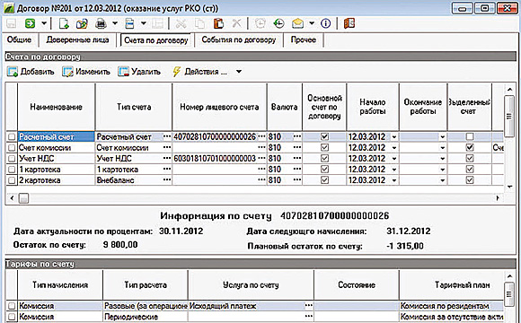
Task: Toggle Выделенный счет checkbox for Расчетный счет row
Action: (470, 136)
